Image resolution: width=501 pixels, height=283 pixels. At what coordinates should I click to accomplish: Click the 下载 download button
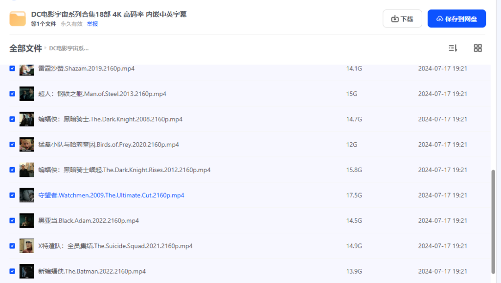point(402,19)
